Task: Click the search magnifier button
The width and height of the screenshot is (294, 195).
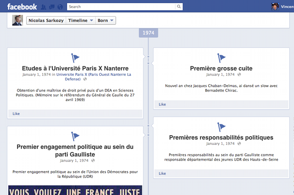Action: click(178, 7)
